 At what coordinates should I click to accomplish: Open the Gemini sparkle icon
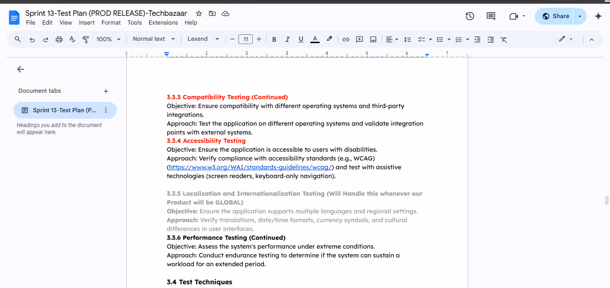[598, 16]
